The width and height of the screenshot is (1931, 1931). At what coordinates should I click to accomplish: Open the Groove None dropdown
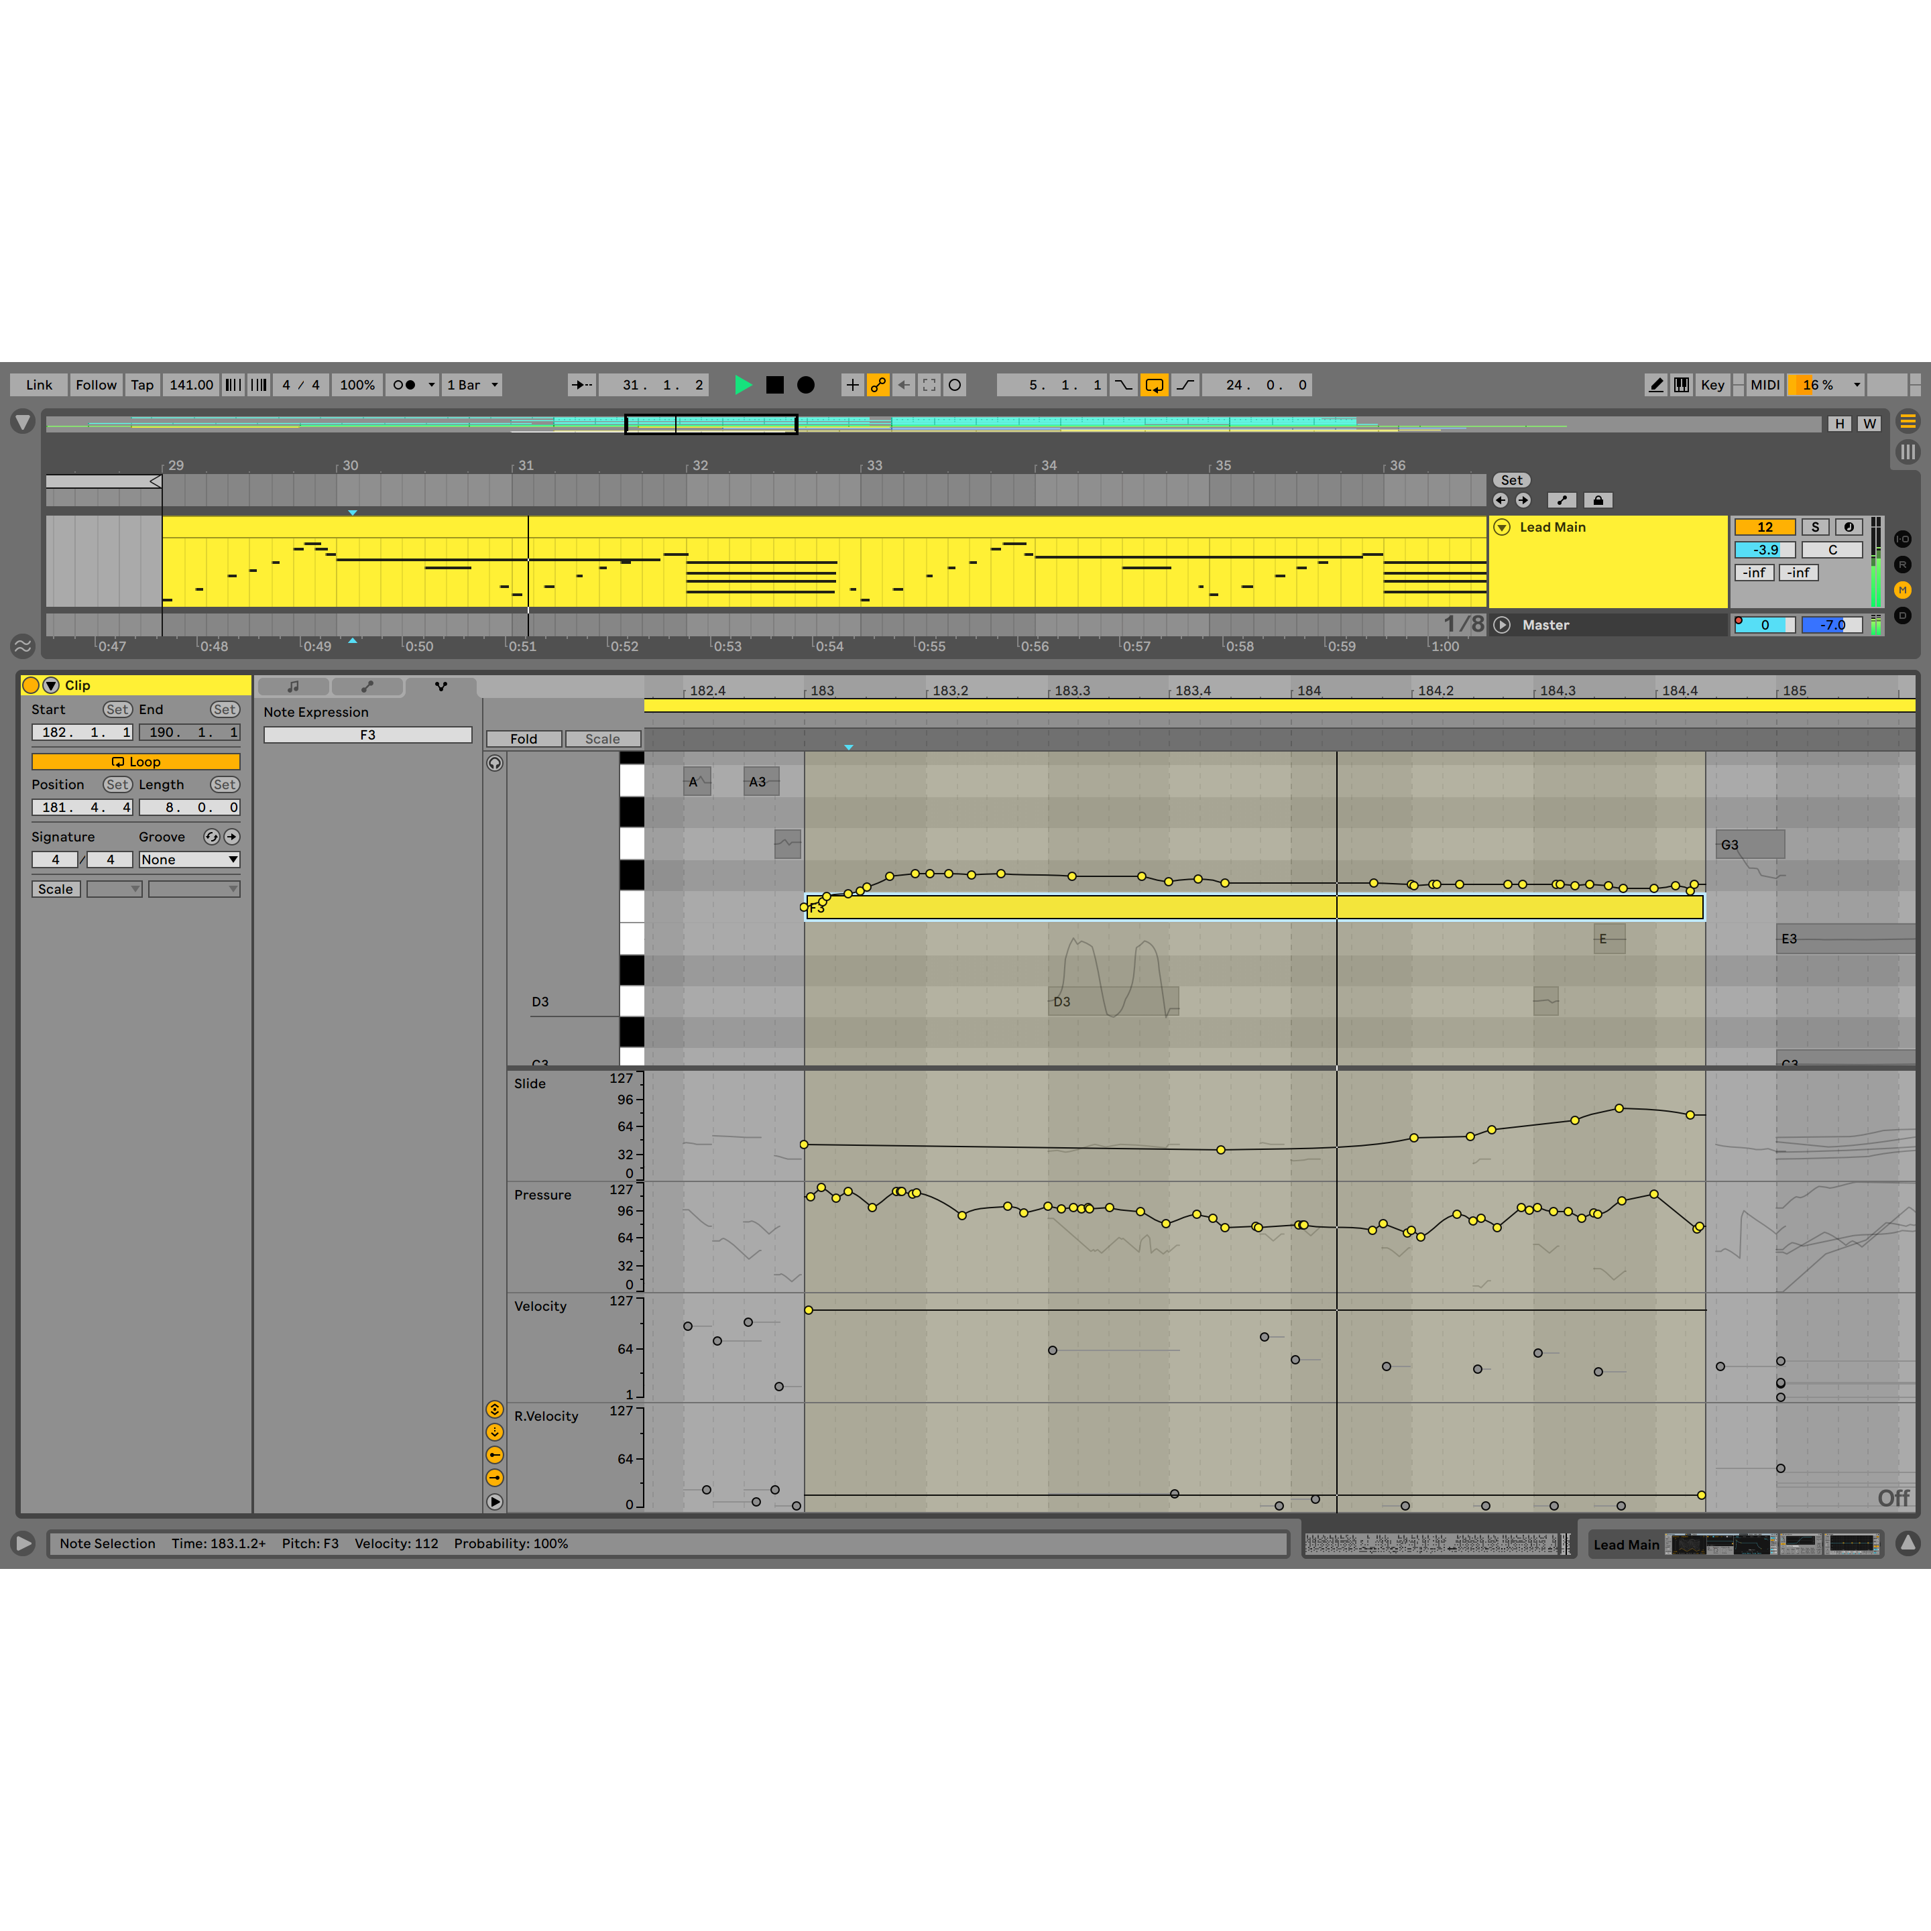pos(189,860)
